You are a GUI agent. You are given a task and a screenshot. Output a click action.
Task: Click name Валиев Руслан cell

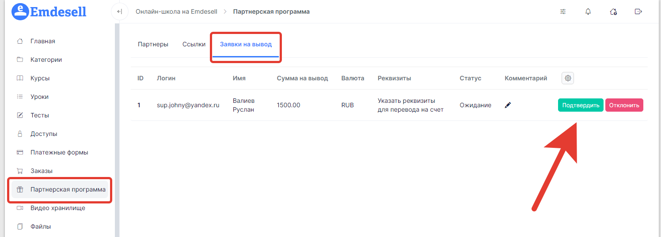244,105
